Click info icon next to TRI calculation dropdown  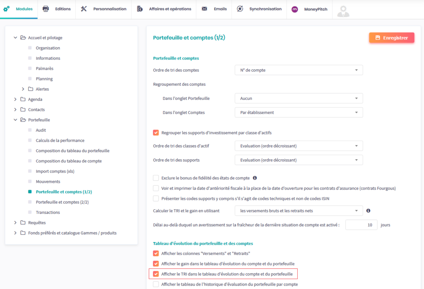[x=368, y=211]
